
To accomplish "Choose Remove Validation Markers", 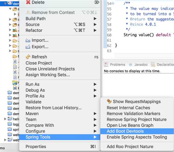I will click(137, 113).
